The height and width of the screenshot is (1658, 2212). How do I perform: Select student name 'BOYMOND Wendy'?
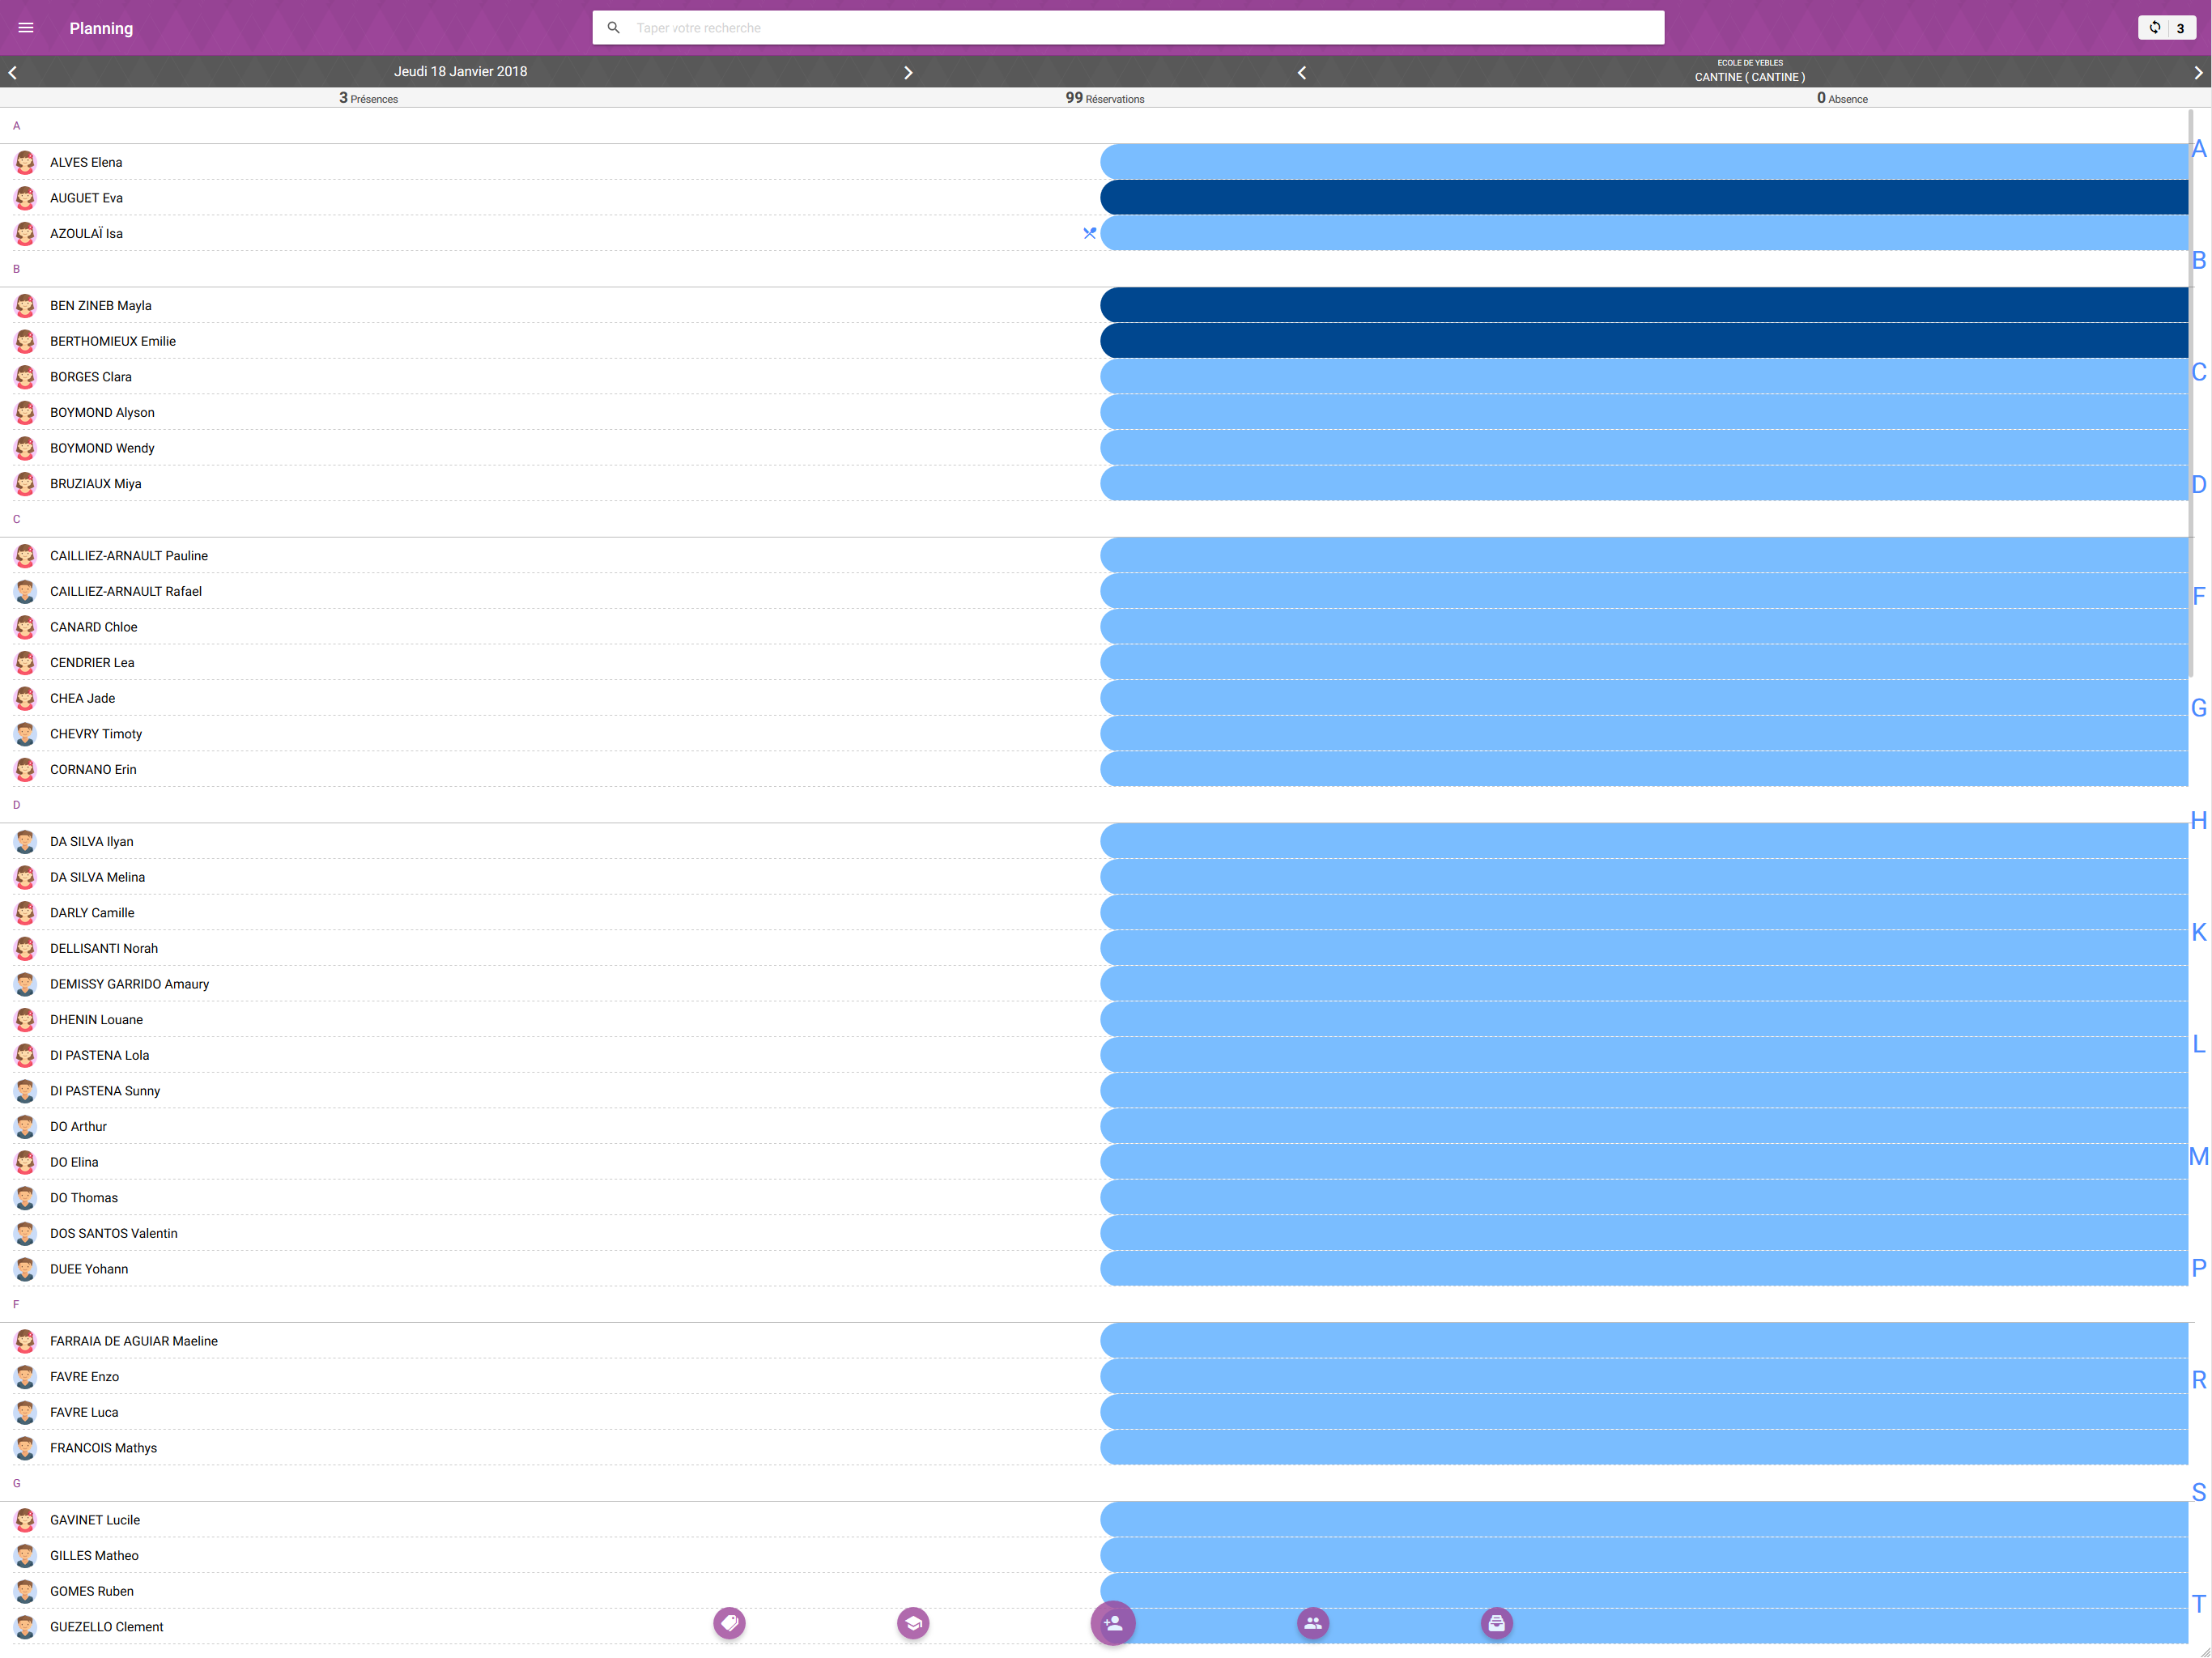tap(102, 448)
